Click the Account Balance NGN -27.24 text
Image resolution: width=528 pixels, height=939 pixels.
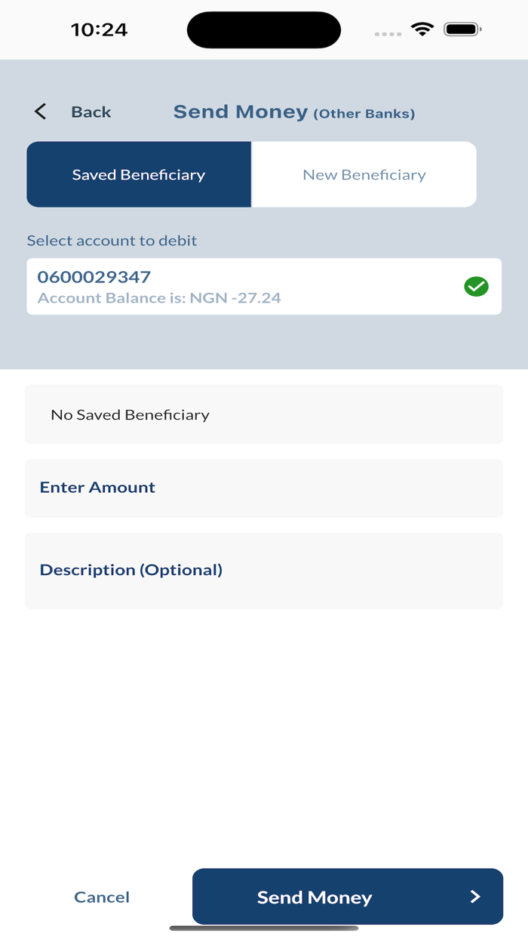(x=159, y=298)
